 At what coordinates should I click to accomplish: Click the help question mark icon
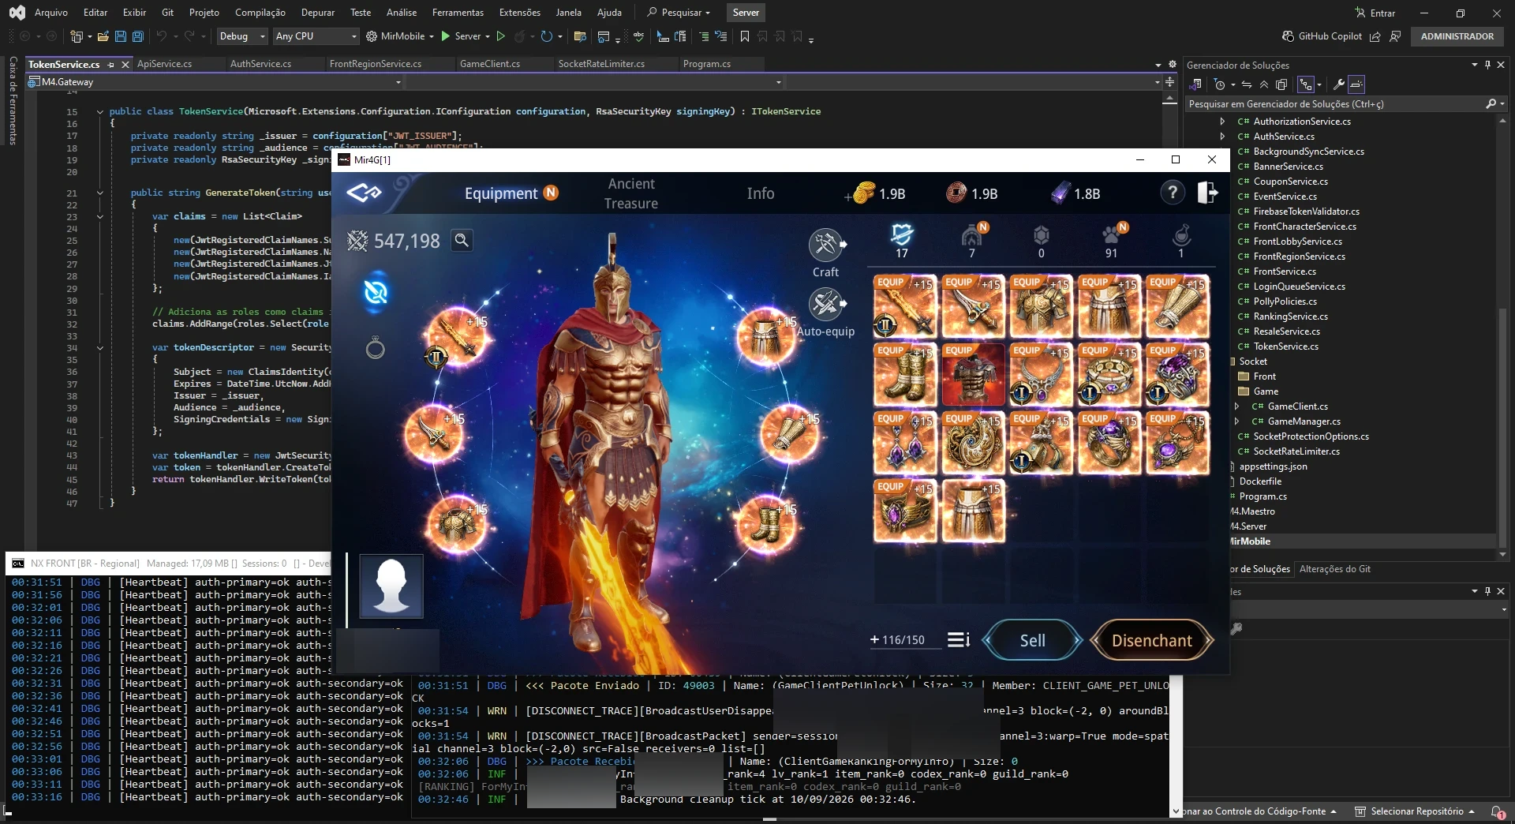tap(1173, 193)
